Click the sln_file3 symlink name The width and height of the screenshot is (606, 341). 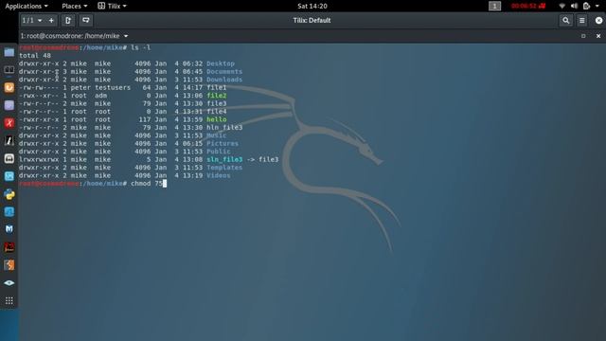click(224, 159)
